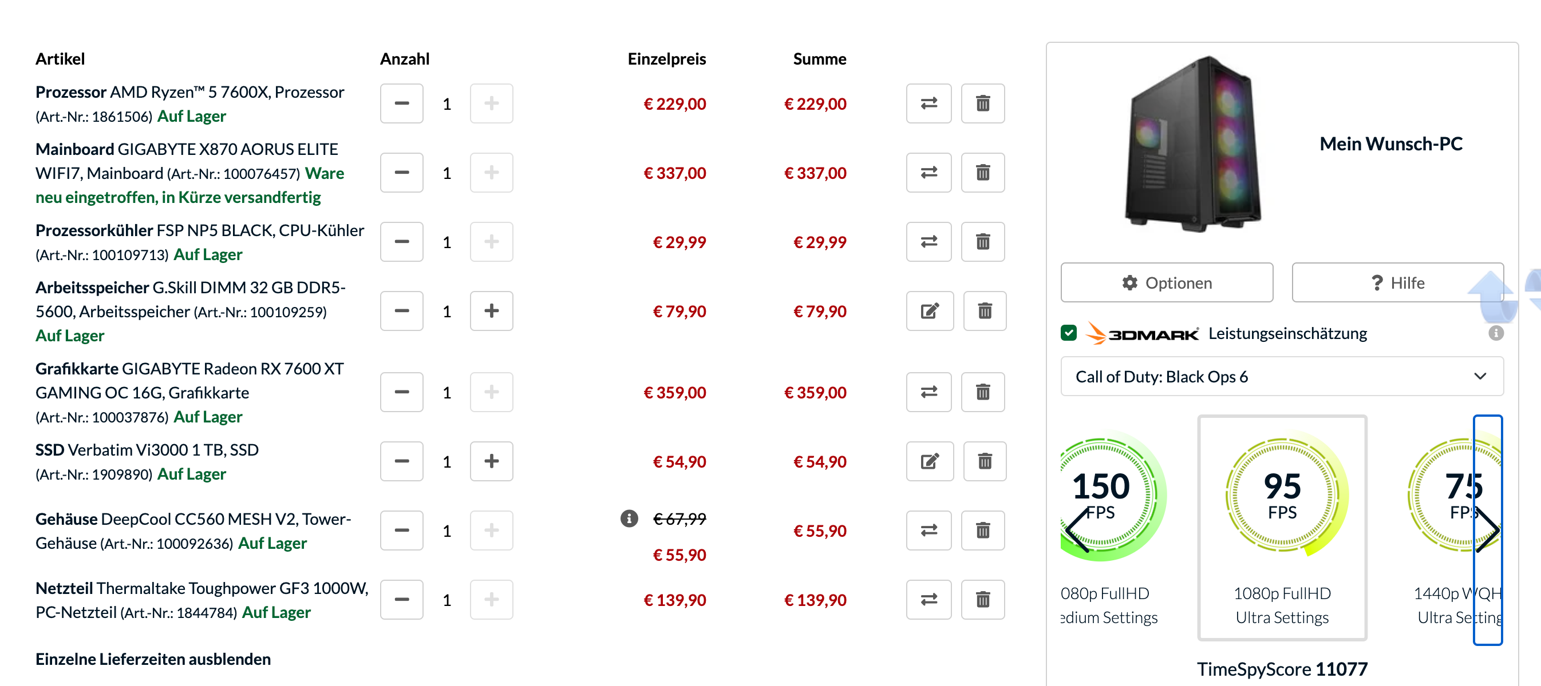The image size is (1541, 686).
Task: Decrease quantity of Verbatim SSD
Action: click(x=401, y=461)
